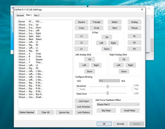Switch to the General tab
Image resolution: width=165 pixels, height=129 pixels.
pos(20,15)
